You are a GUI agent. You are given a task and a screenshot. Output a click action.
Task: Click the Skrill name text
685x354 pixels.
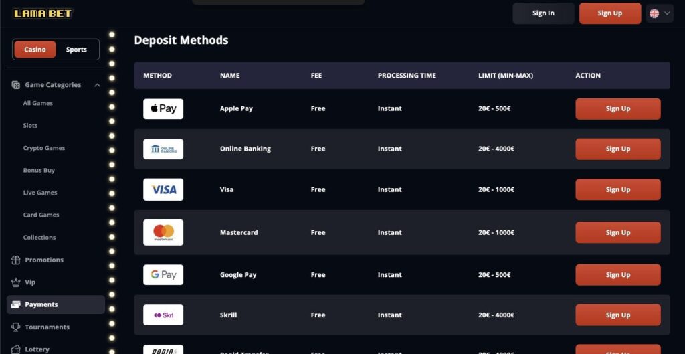pyautogui.click(x=229, y=315)
